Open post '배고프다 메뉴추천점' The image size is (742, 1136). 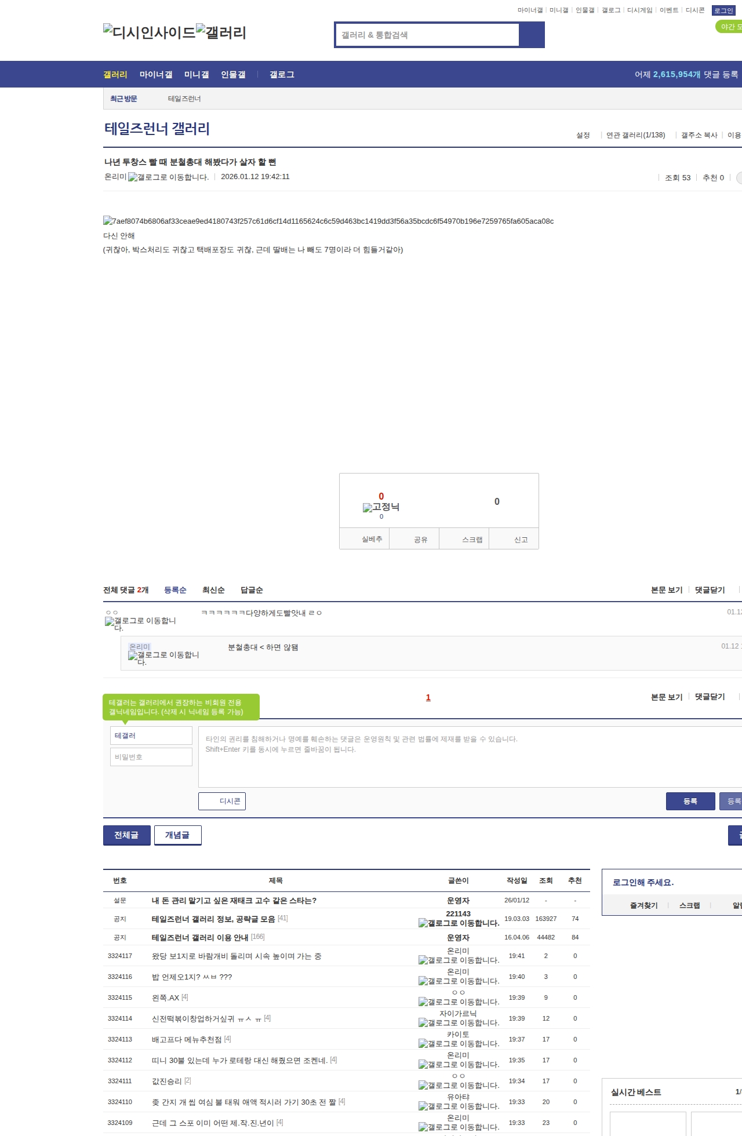[187, 1039]
